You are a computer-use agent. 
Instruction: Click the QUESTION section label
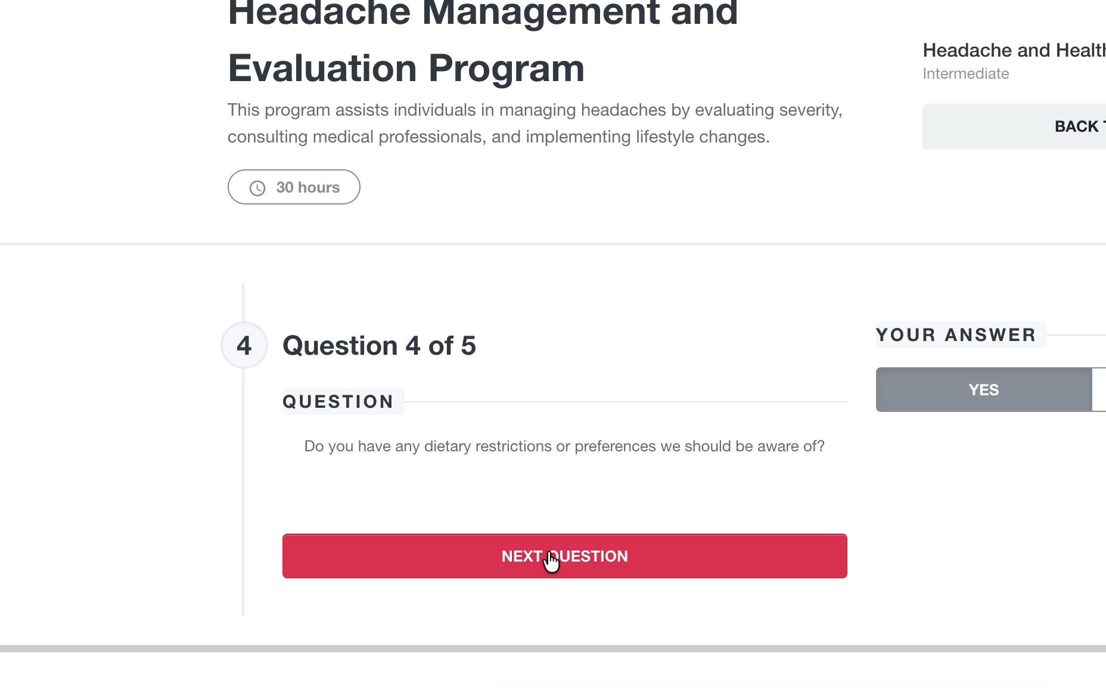[342, 401]
